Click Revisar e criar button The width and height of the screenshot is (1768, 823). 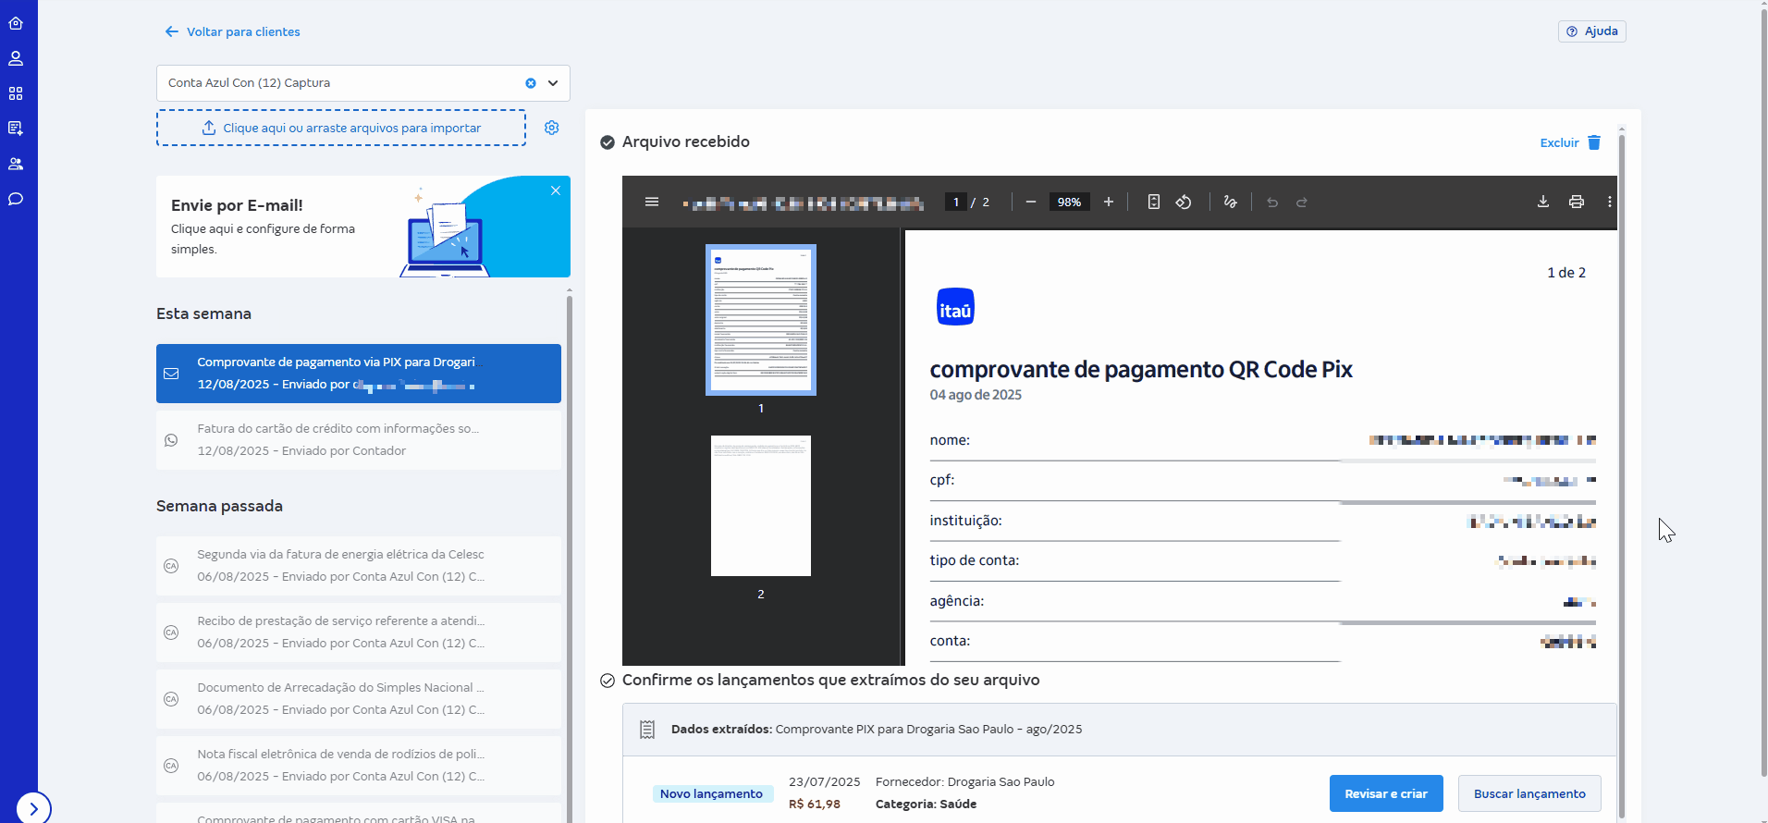(x=1386, y=793)
